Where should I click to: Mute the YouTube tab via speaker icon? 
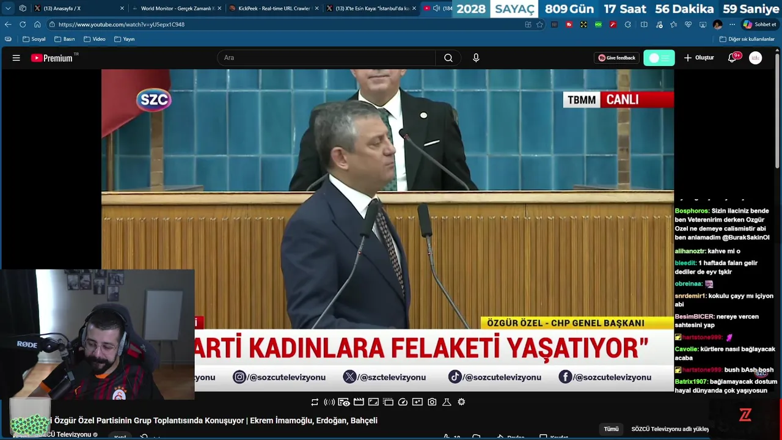(x=436, y=9)
